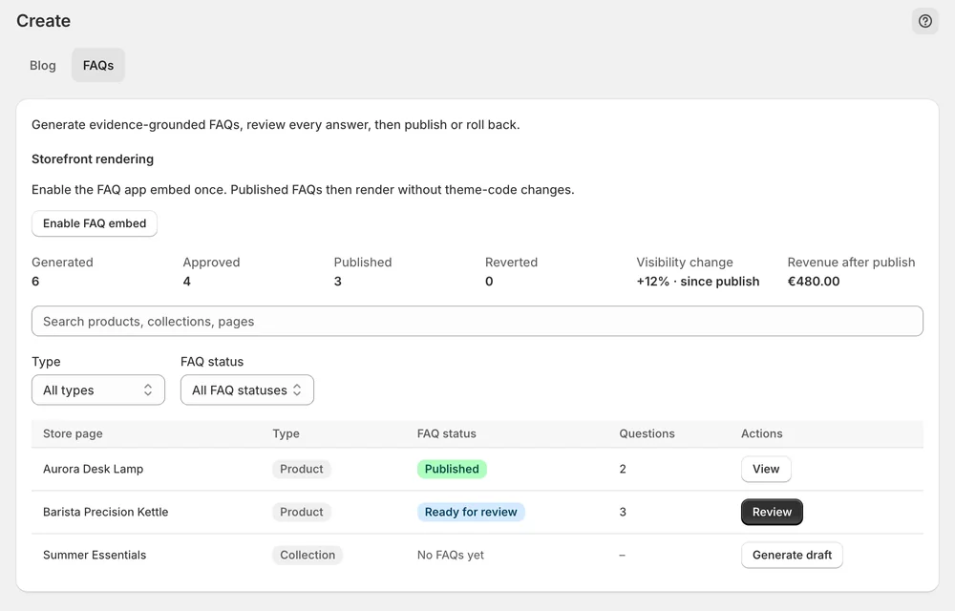The width and height of the screenshot is (955, 611).
Task: Review the Barista Precision Kettle FAQs
Action: tap(772, 512)
